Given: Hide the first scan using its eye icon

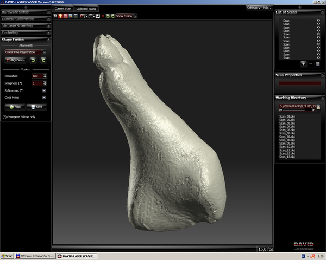Looking at the screenshot, I should 318,21.
